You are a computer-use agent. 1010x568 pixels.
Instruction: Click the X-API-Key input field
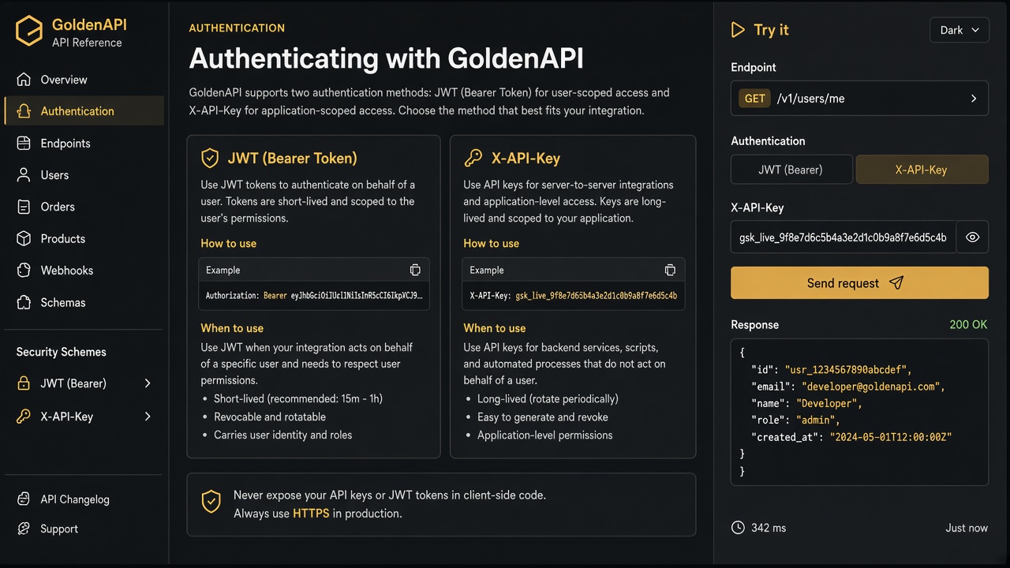844,237
